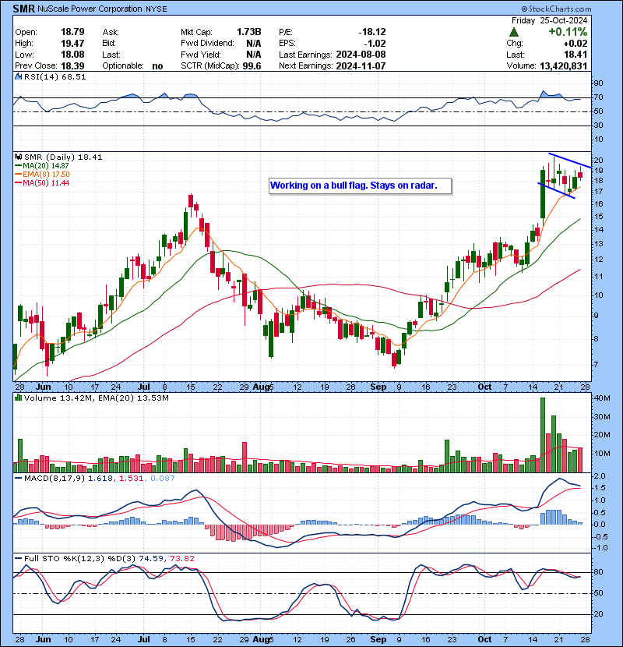Click the RSI(14) 68.51 label
Viewport: 623px width, 647px height.
(55, 76)
